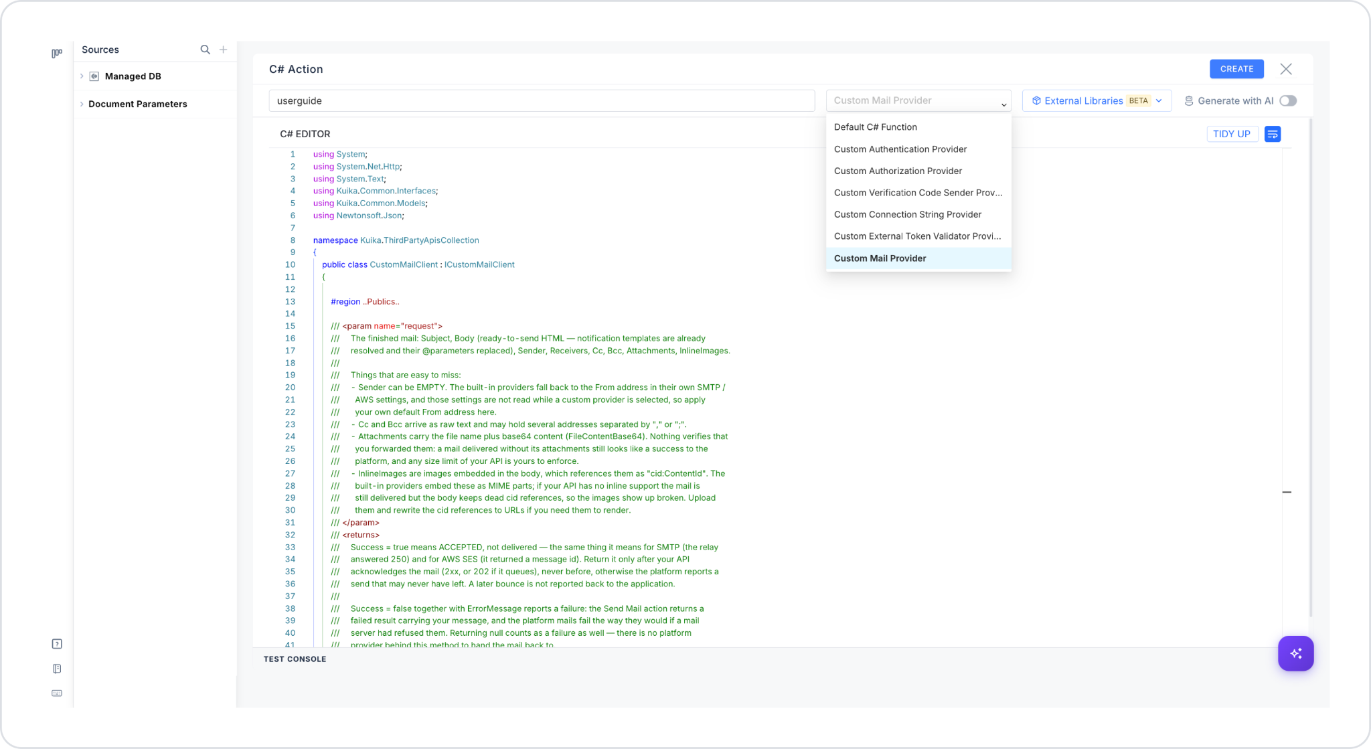Click the top-left boards sidebar icon
1371x749 pixels.
pos(57,54)
